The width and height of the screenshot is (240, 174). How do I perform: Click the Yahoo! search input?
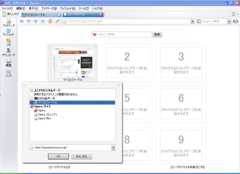click(x=121, y=34)
